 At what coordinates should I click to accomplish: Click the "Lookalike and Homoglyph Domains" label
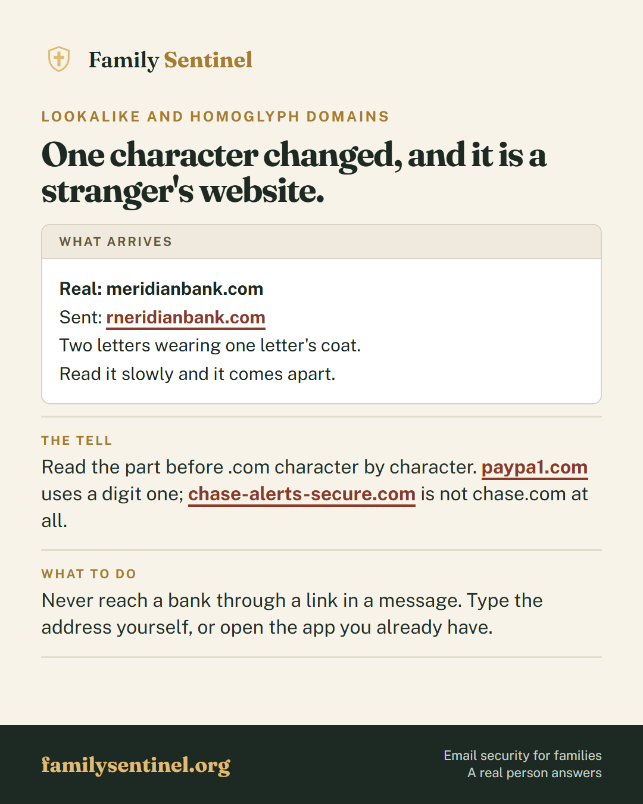point(215,116)
